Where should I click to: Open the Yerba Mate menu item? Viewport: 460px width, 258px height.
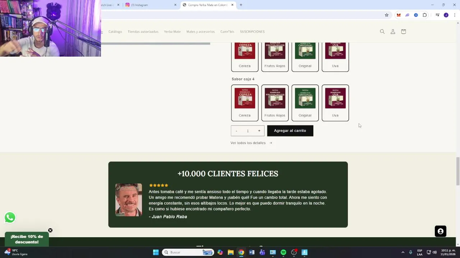pos(172,32)
